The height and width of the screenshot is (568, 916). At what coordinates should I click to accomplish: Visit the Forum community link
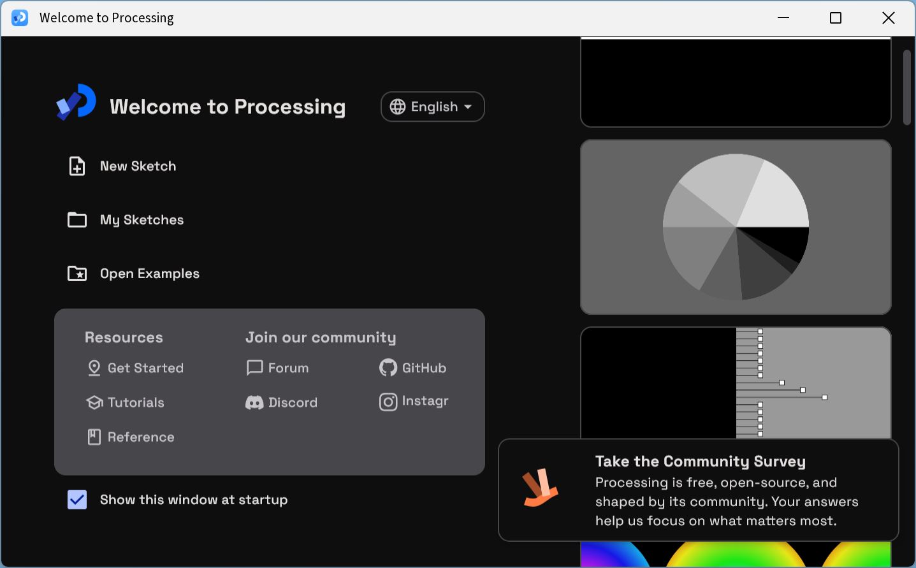(278, 368)
